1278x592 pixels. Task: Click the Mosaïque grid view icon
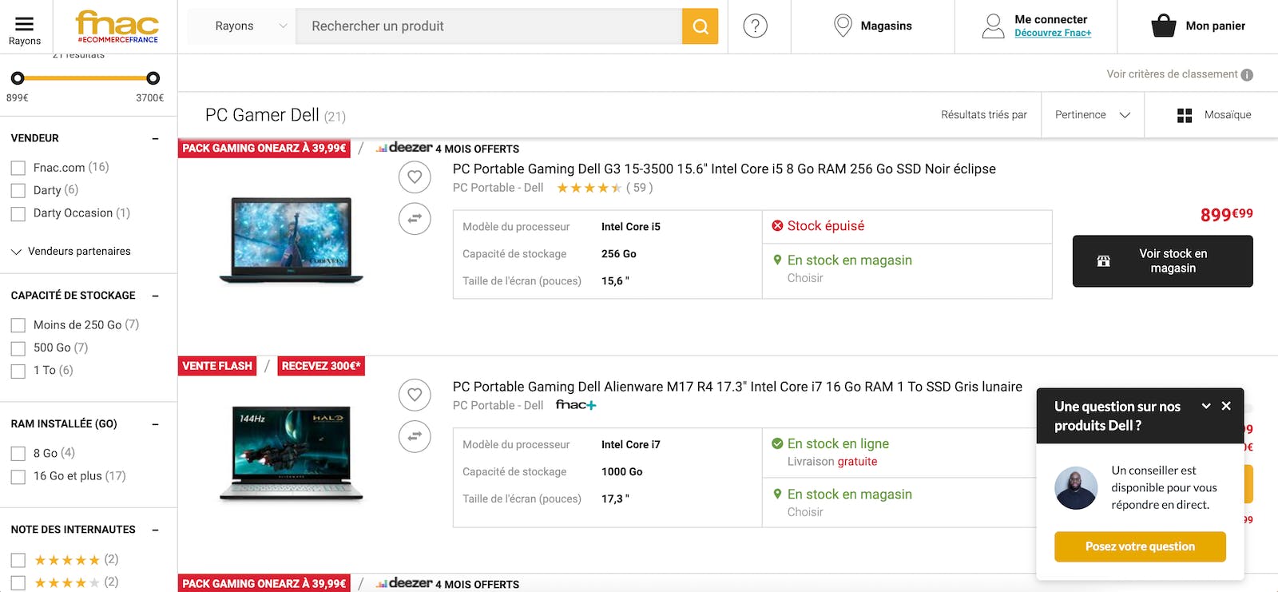pos(1185,115)
